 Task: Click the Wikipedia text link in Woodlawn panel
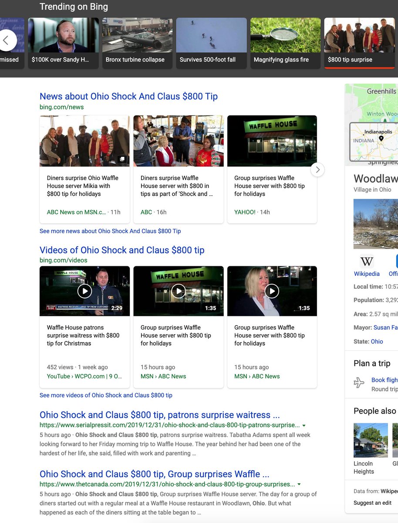367,274
